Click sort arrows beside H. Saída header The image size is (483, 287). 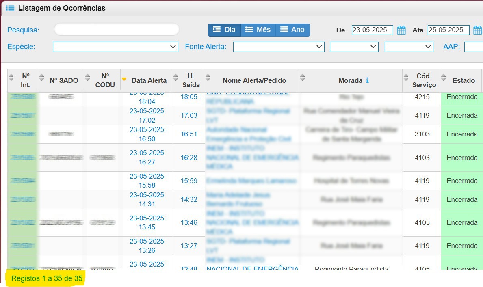click(x=175, y=77)
